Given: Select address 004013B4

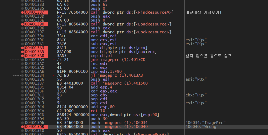Looking at the screenshot, I should (x=35, y=75).
